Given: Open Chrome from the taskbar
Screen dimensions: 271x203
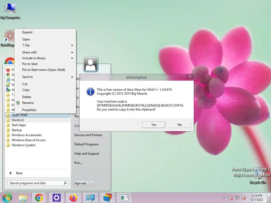Looking at the screenshot, I should [39, 198].
